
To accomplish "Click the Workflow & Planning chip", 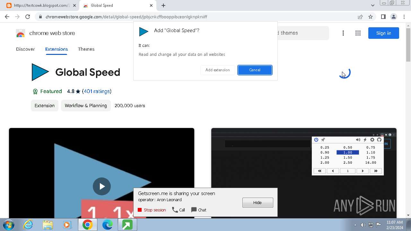I will [86, 106].
